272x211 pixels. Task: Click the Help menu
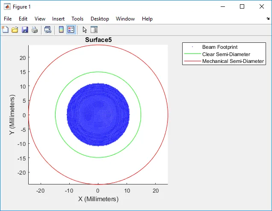[147, 19]
